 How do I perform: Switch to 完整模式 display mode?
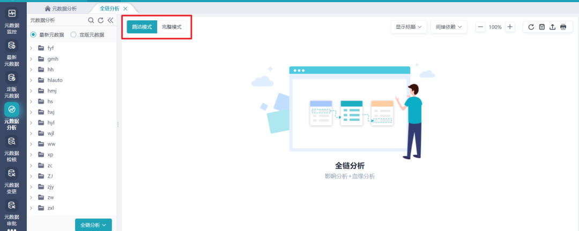pos(172,27)
